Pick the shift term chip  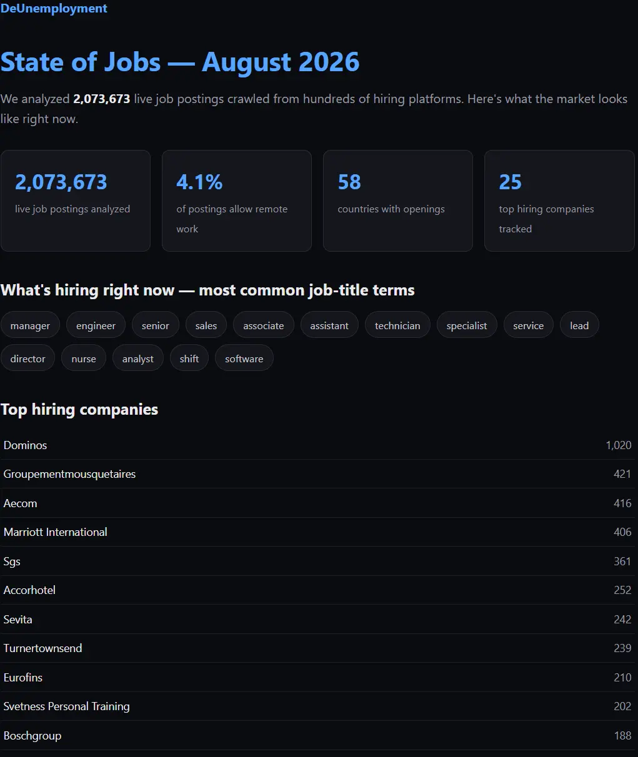(x=189, y=359)
